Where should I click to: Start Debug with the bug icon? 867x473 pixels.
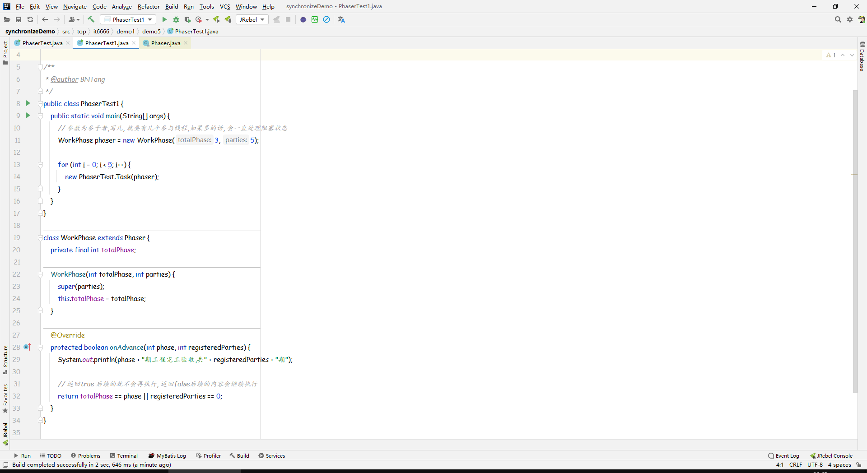click(x=176, y=19)
